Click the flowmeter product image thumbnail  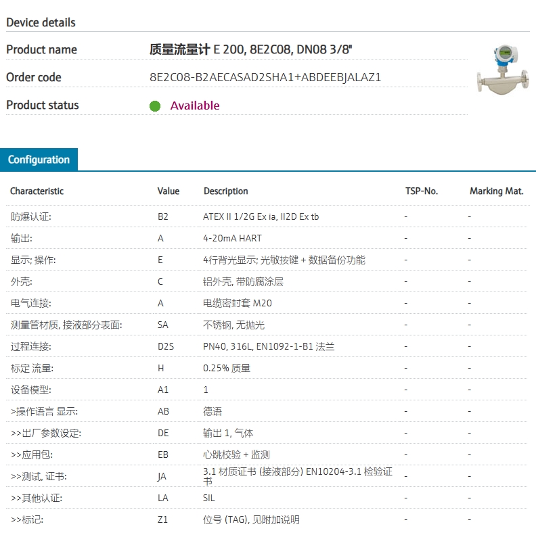click(503, 70)
